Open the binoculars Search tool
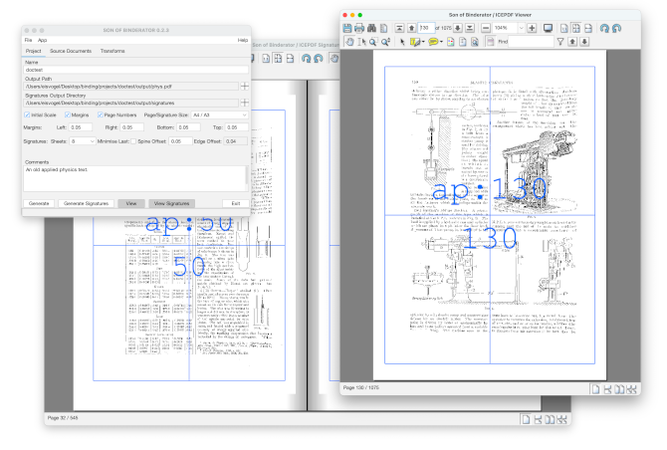This screenshot has width=667, height=450. [x=371, y=28]
